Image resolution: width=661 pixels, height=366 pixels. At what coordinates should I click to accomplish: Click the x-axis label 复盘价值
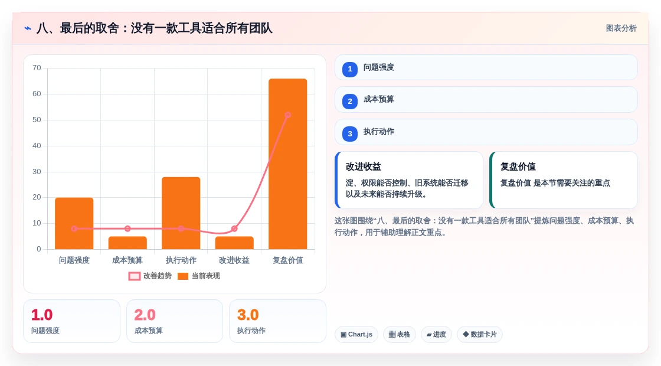coord(288,260)
